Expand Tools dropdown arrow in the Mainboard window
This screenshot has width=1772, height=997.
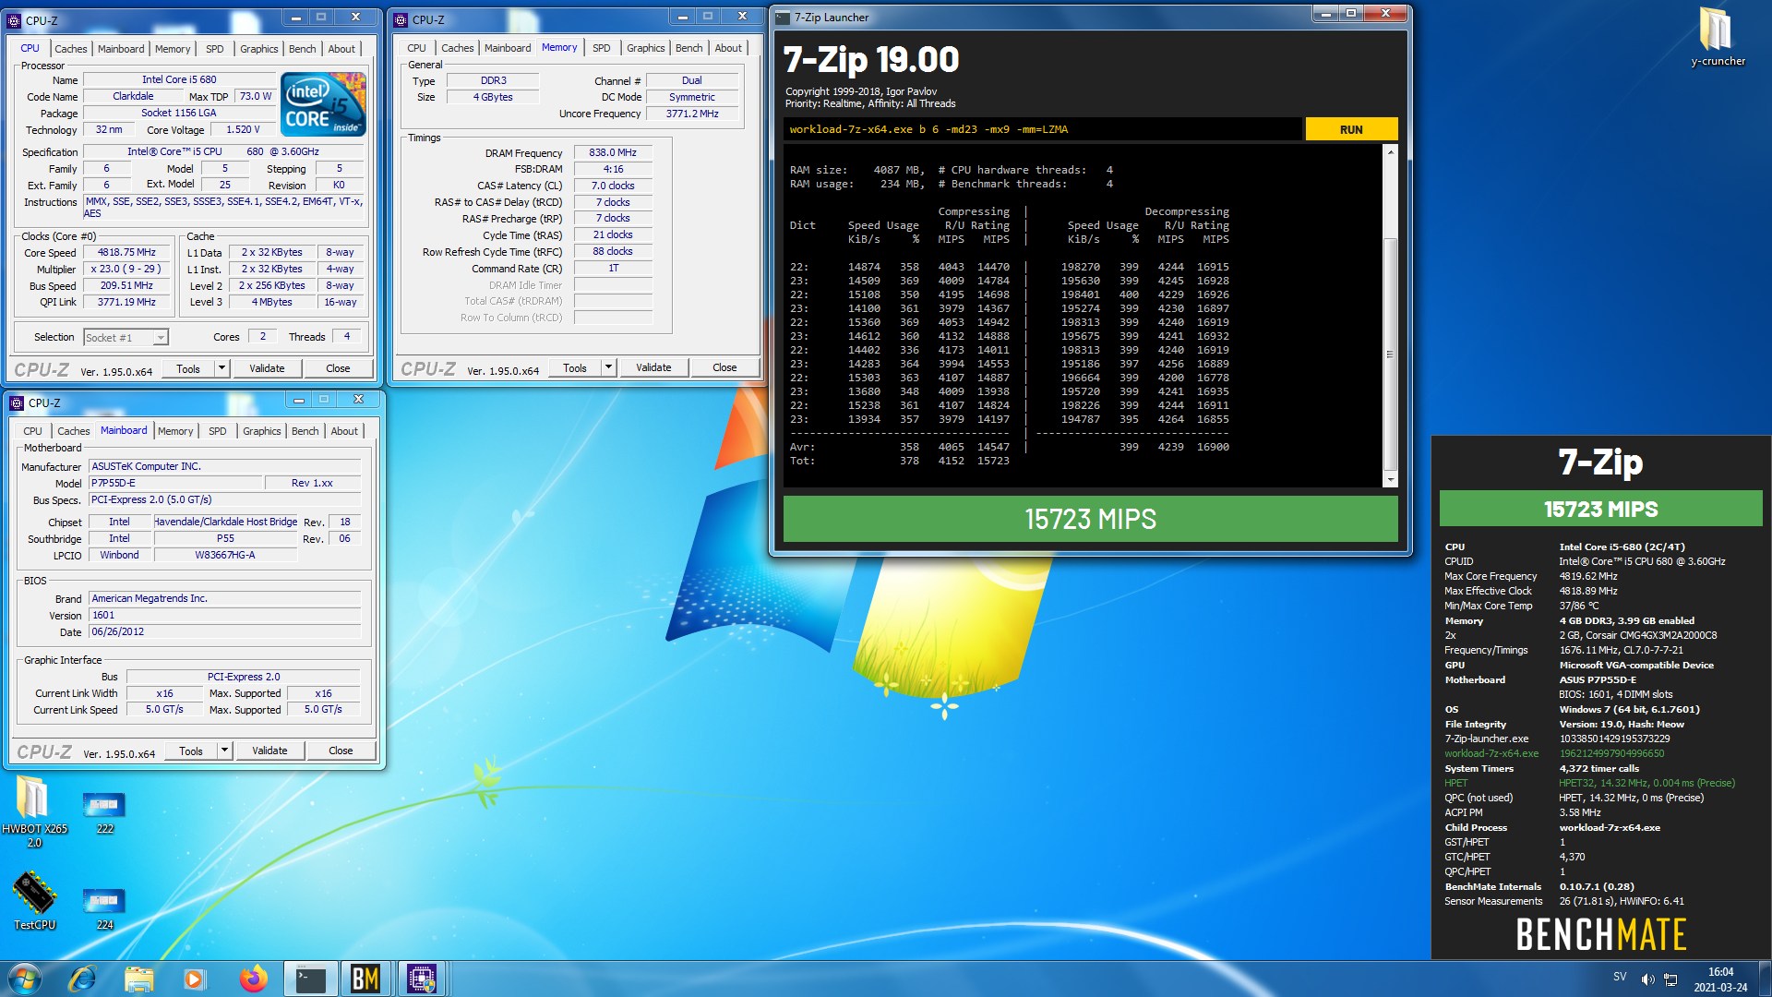(224, 751)
